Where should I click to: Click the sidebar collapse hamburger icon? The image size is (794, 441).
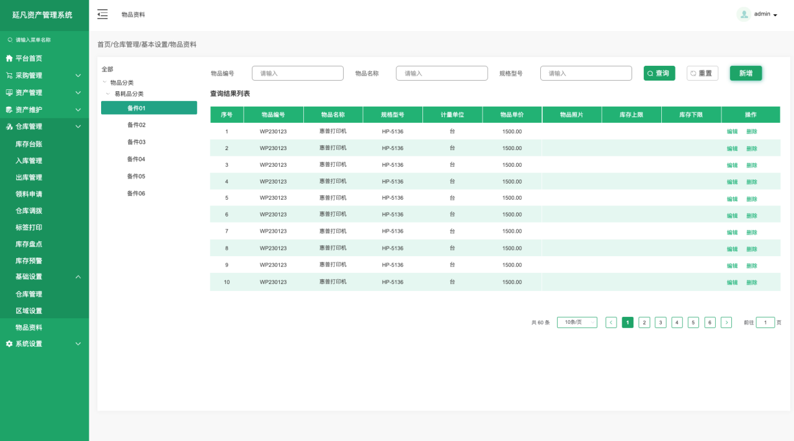(102, 14)
